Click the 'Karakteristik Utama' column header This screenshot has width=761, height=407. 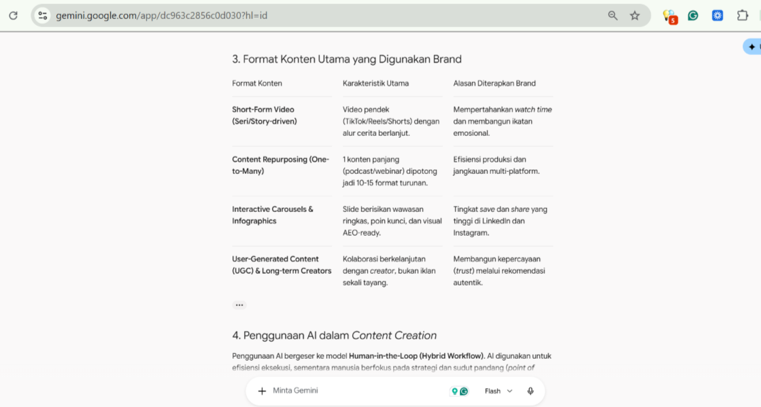[375, 84]
